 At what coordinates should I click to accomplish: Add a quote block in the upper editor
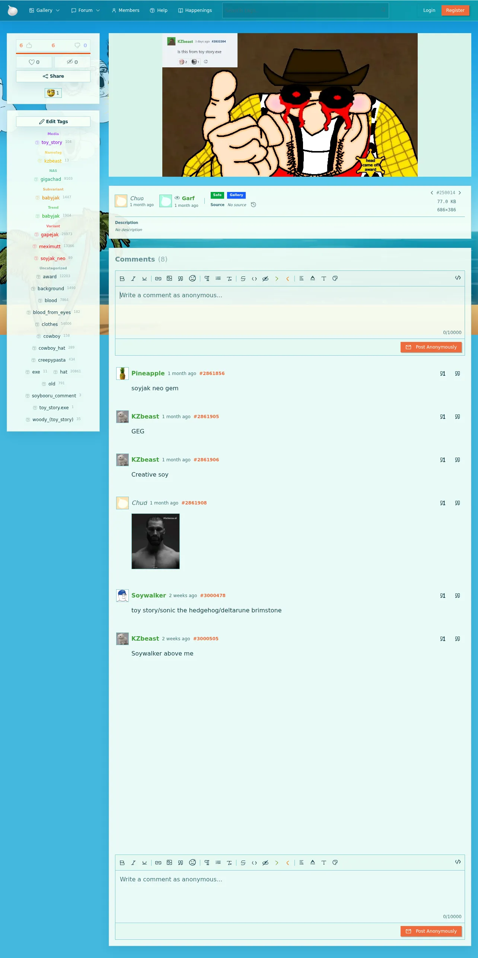tap(181, 279)
